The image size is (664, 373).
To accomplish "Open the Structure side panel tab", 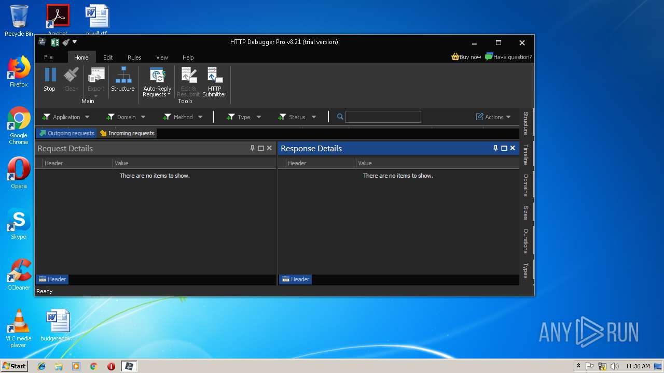I will point(526,123).
